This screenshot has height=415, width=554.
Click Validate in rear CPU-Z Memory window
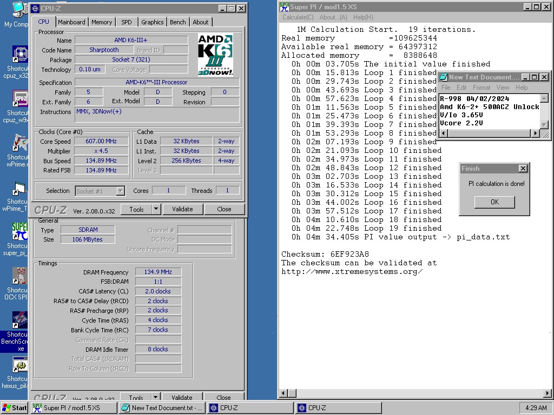(182, 397)
